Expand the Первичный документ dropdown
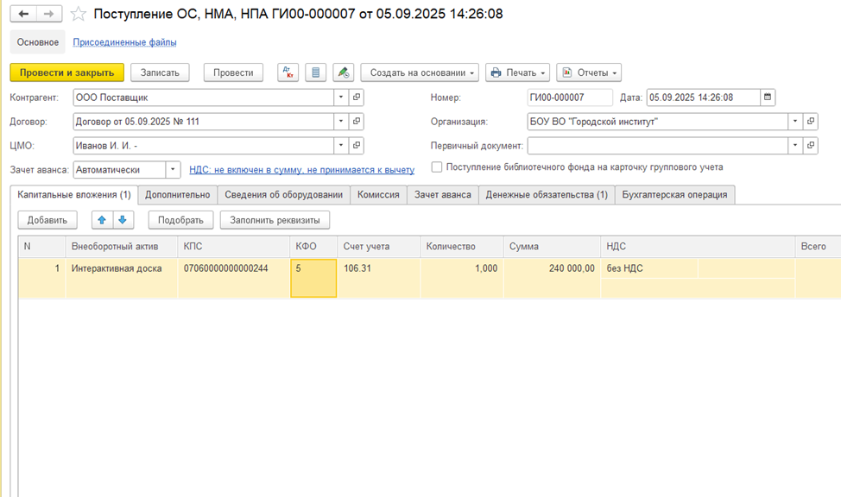Image resolution: width=841 pixels, height=497 pixels. tap(795, 145)
